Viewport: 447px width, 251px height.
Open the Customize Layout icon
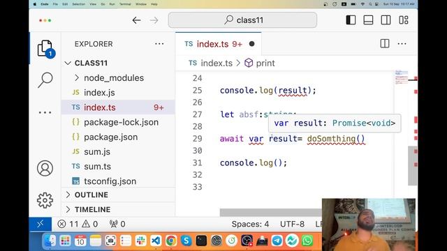tap(404, 20)
